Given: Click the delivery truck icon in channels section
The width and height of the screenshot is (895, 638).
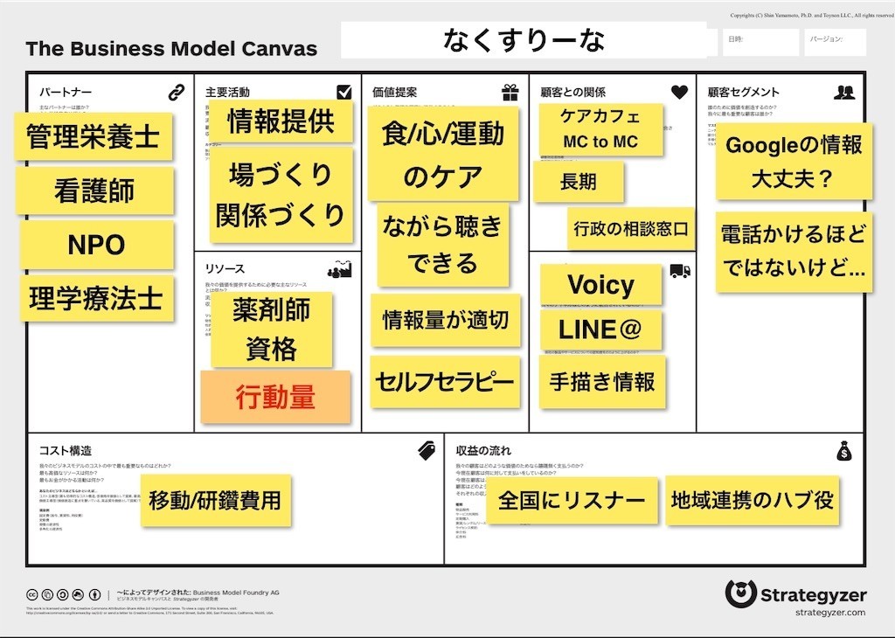Looking at the screenshot, I should [x=680, y=270].
